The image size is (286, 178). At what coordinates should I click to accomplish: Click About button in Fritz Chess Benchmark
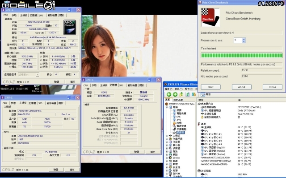[x=241, y=87]
